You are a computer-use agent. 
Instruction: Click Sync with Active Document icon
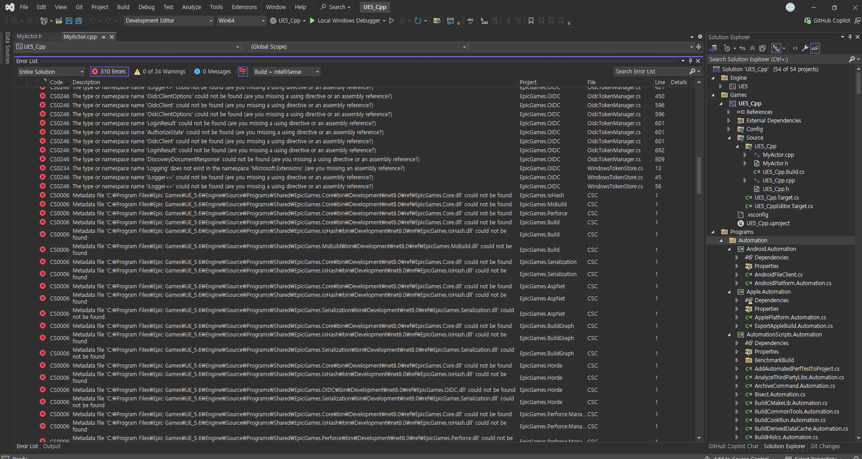pos(743,48)
